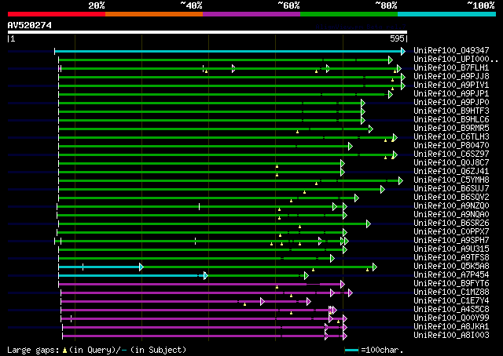Click the green arrowhead ending the P80470 alignment
Viewport: 503px width, 356px height.
point(351,147)
